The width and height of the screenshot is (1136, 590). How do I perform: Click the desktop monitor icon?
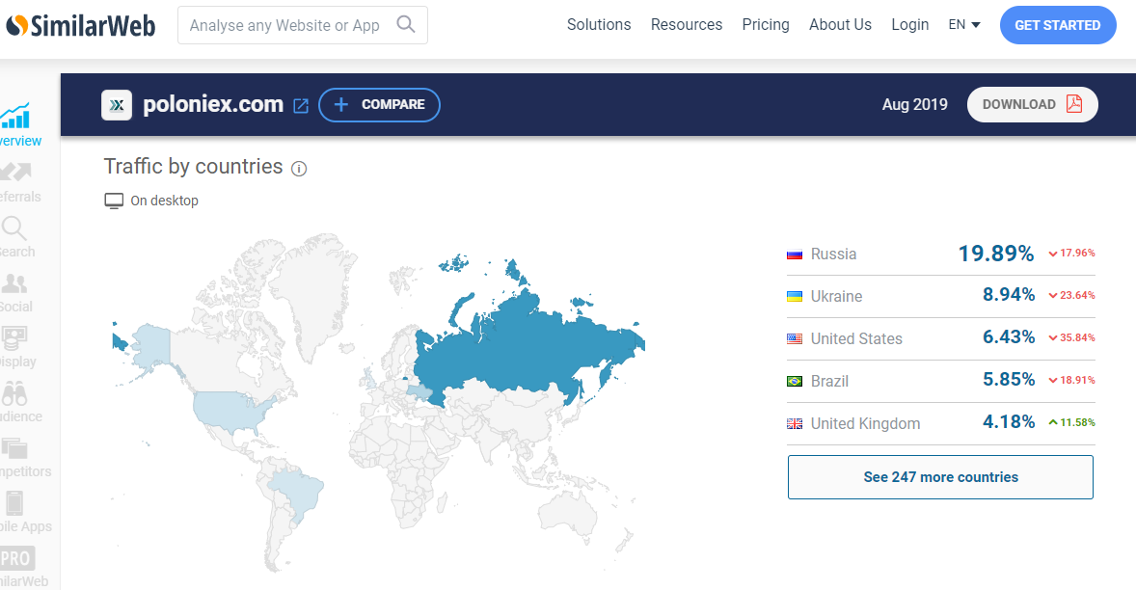(x=114, y=201)
